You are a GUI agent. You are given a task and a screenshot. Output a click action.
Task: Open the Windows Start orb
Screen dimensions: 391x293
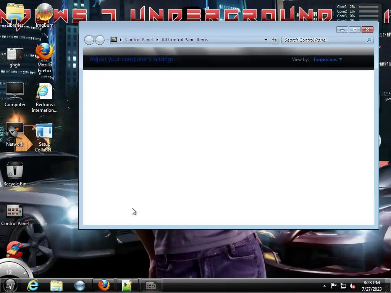(x=10, y=285)
